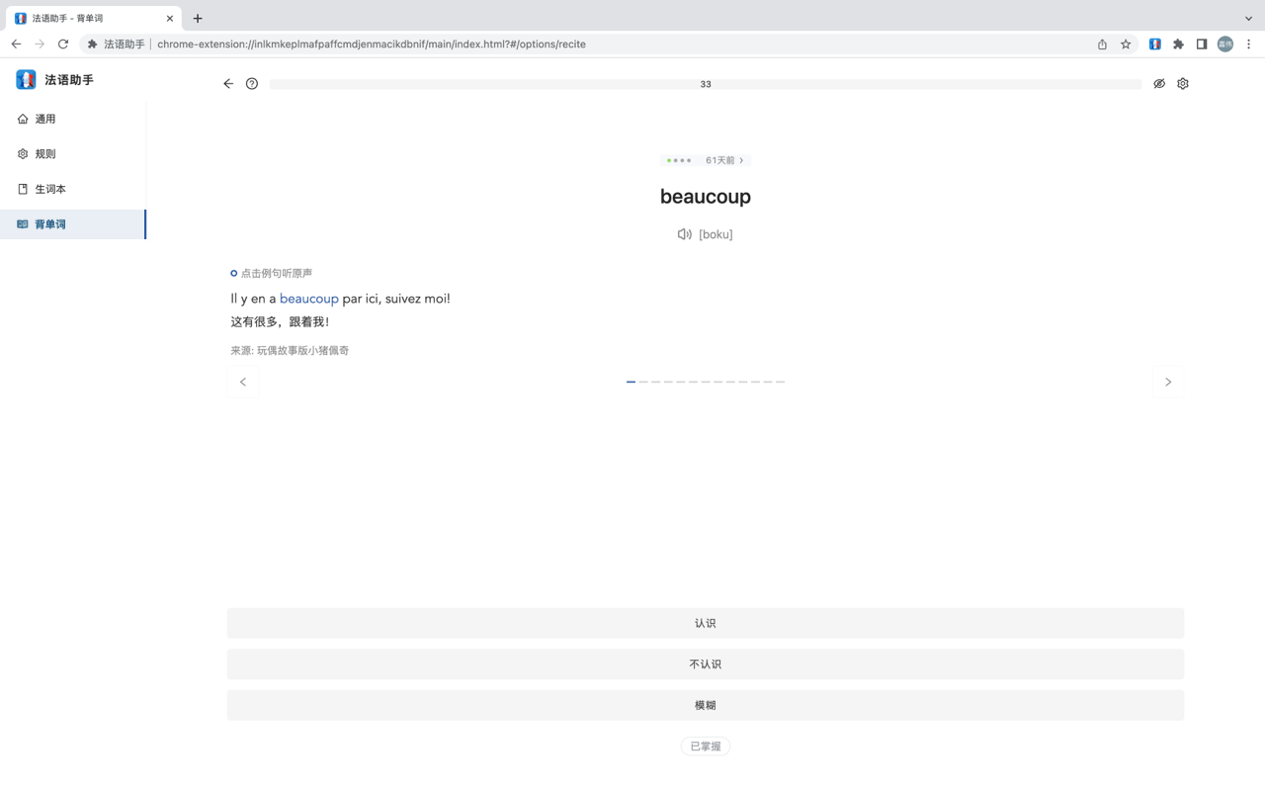This screenshot has width=1265, height=791.
Task: Open the recite settings gear
Action: [1183, 84]
